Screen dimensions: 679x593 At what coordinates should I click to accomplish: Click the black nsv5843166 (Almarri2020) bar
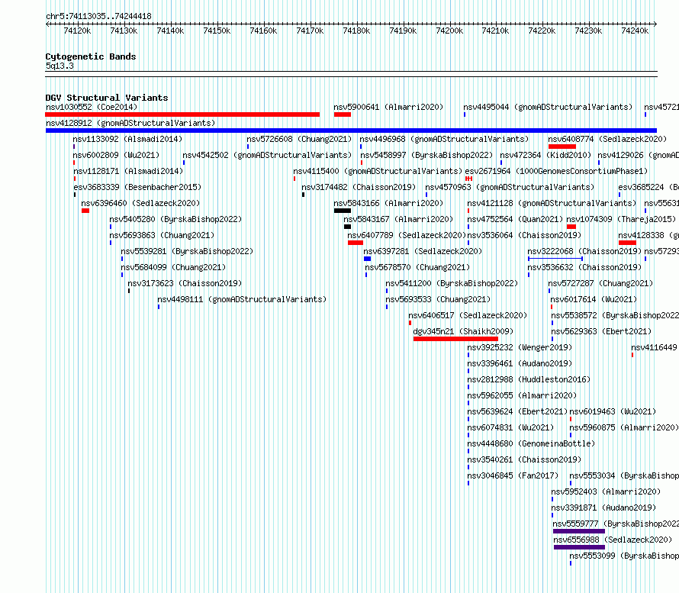342,211
